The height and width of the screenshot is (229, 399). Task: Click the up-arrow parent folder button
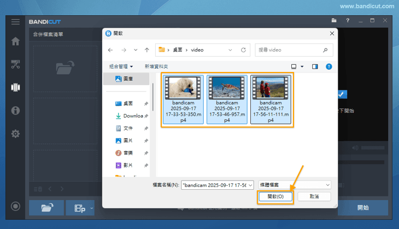(147, 50)
